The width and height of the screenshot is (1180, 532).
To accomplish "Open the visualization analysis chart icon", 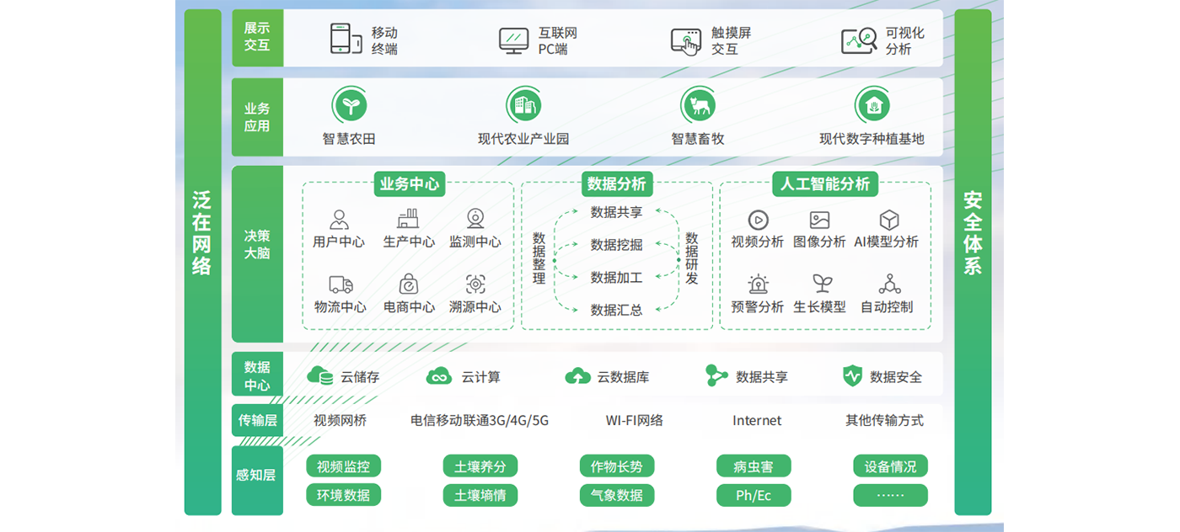I will 859,40.
